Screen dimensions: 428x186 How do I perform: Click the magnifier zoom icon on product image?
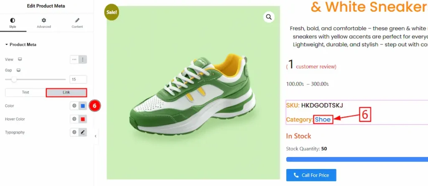[x=269, y=17]
